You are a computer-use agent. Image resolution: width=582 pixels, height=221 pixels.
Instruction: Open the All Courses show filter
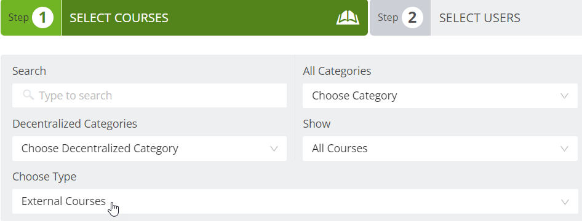(440, 149)
